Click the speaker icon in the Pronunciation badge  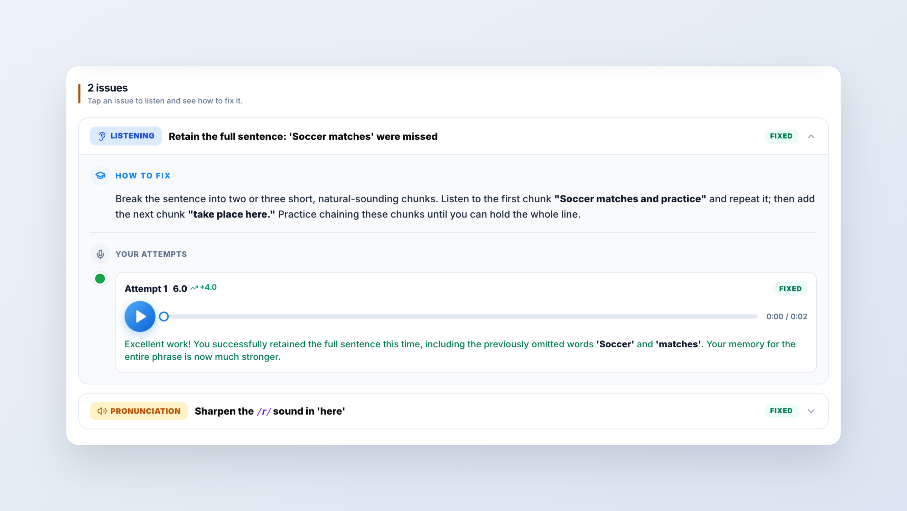point(102,411)
